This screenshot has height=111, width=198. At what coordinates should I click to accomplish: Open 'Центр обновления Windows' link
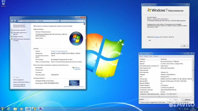click(x=21, y=82)
